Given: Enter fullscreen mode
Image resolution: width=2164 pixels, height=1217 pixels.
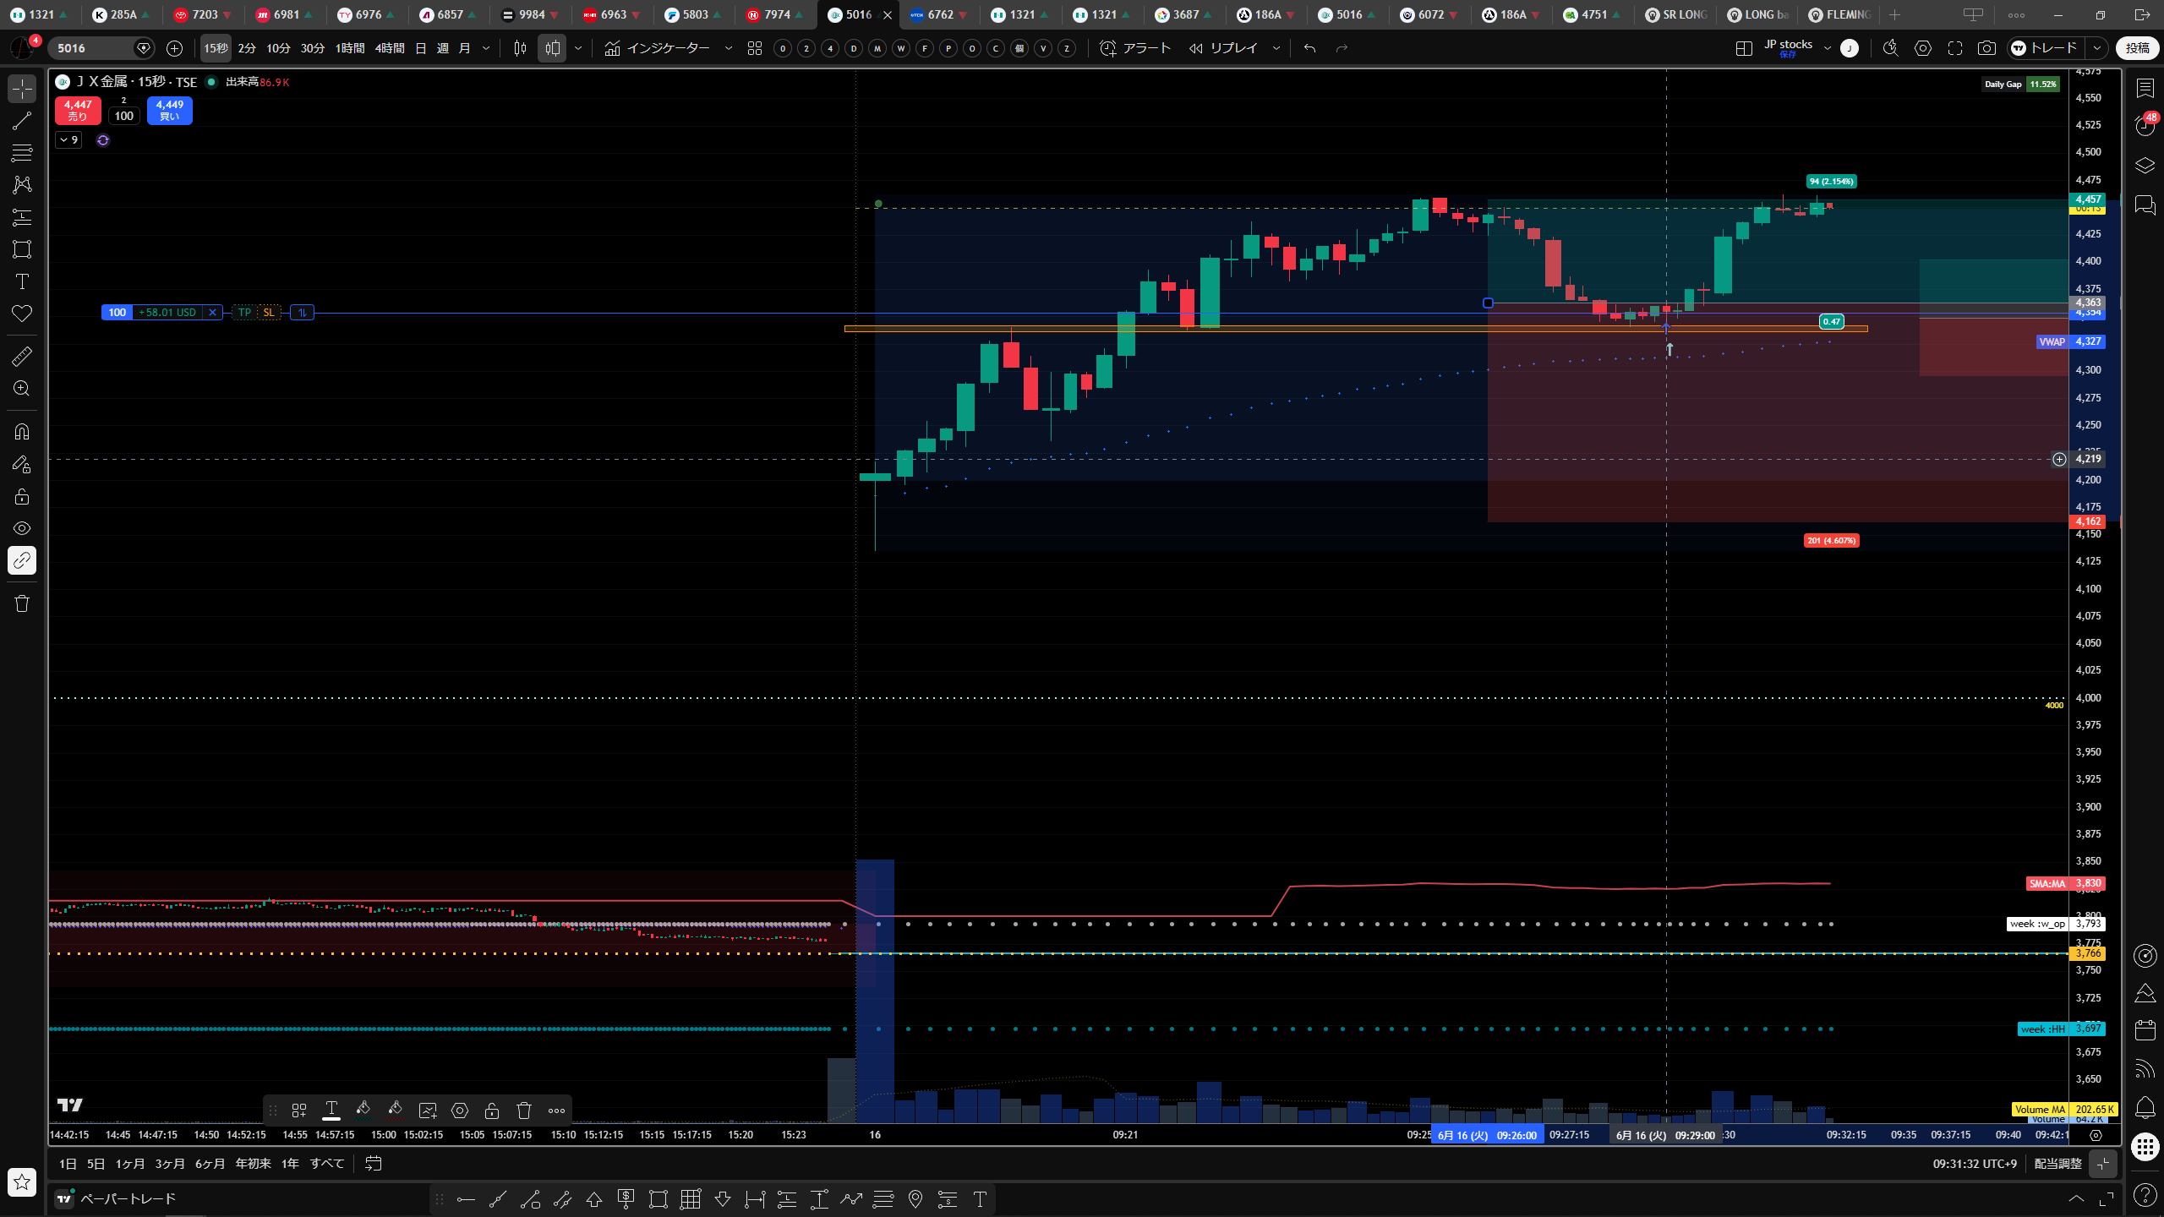Looking at the screenshot, I should [1955, 49].
